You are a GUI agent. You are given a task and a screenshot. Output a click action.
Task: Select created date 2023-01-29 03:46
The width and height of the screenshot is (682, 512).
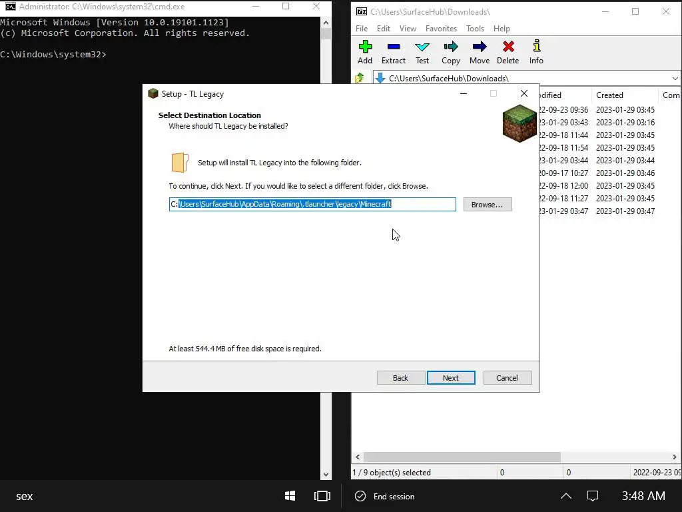(625, 173)
